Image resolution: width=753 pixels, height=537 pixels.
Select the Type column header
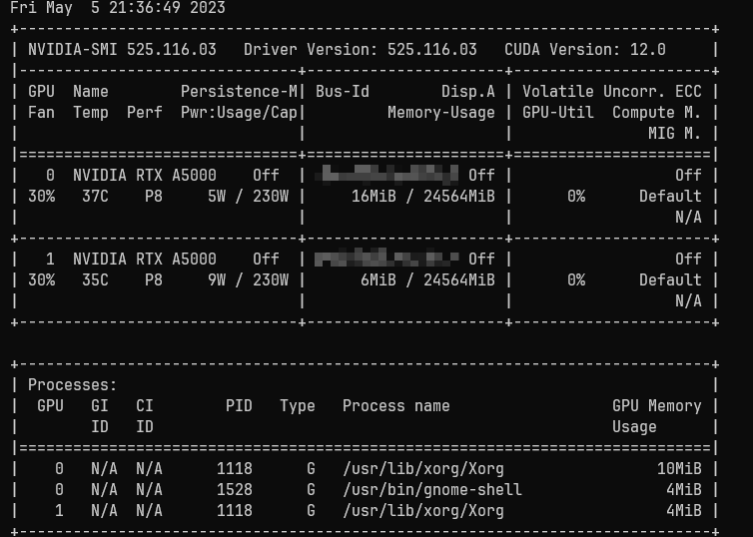(x=298, y=406)
